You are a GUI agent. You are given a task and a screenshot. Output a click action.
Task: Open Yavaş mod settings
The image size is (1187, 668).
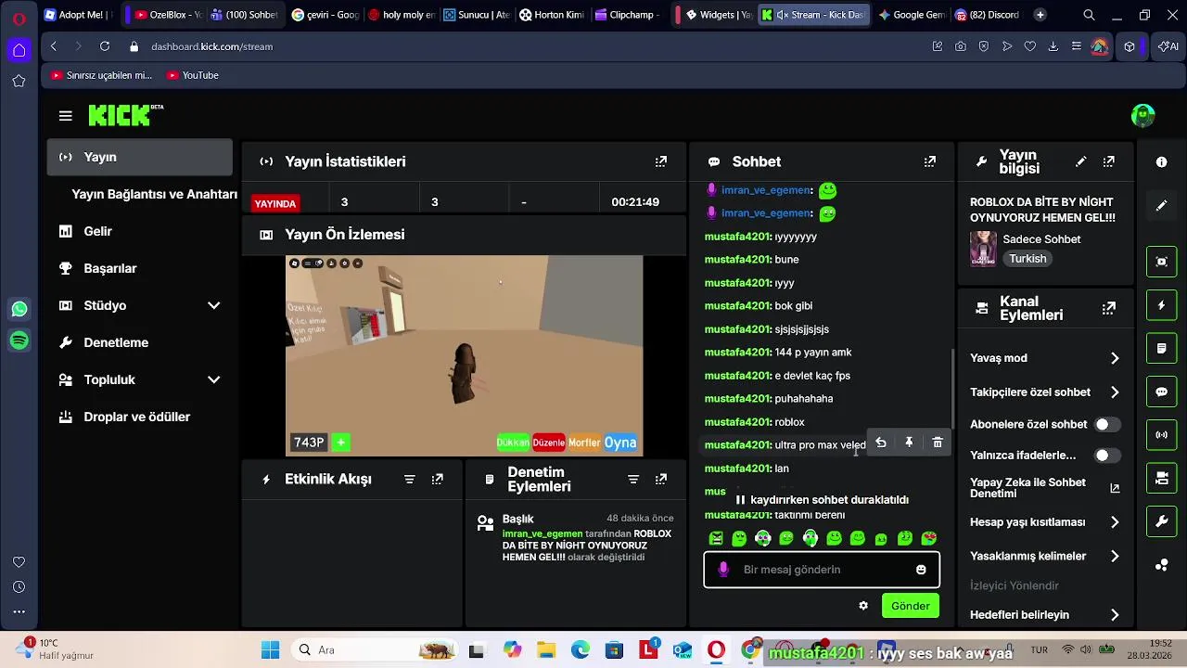pos(1045,358)
